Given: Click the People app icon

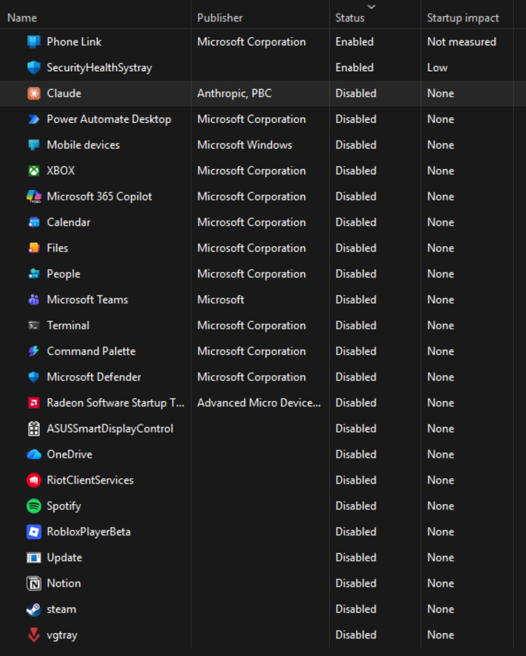Looking at the screenshot, I should [34, 274].
